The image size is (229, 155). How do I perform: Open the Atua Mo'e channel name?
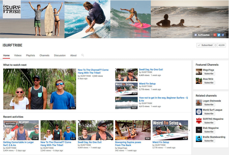tap(208, 79)
